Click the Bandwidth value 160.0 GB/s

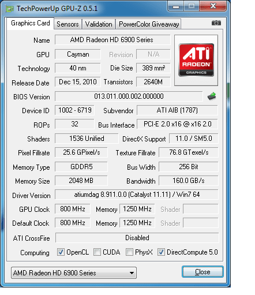[x=189, y=181]
